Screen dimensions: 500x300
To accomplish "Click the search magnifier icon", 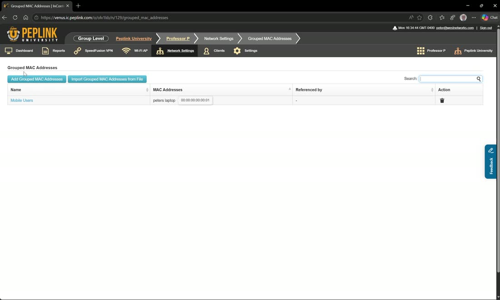I will pyautogui.click(x=478, y=79).
